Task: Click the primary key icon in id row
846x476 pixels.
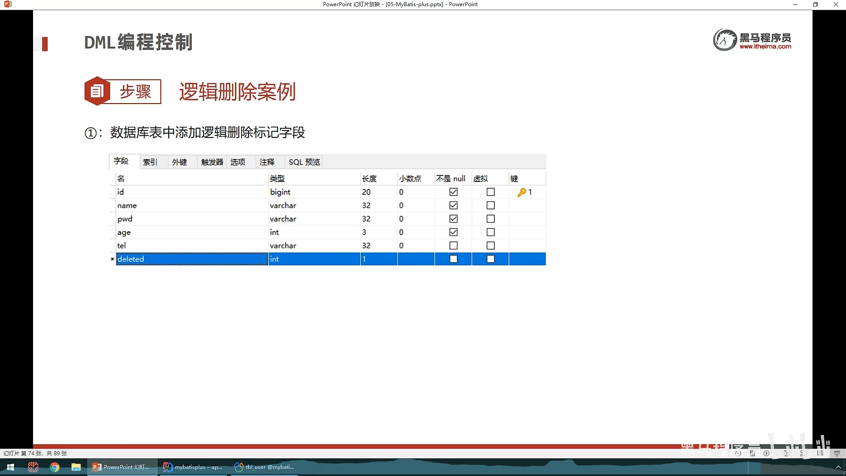Action: pos(522,192)
